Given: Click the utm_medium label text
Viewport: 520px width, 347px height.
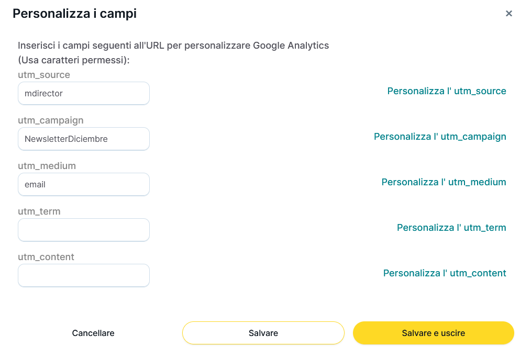Looking at the screenshot, I should (x=47, y=166).
